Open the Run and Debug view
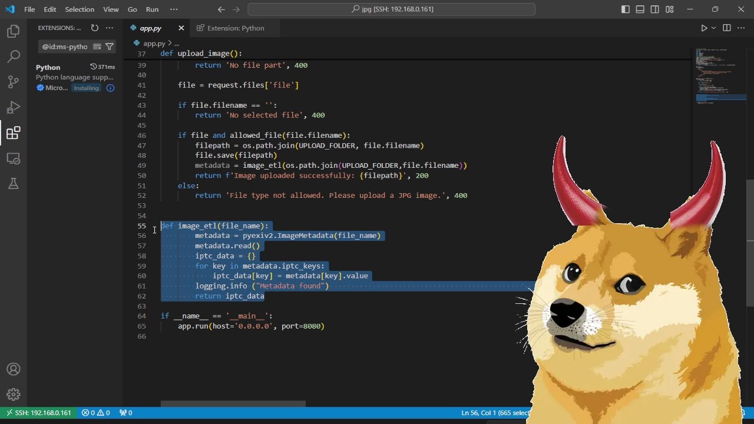 pos(13,107)
